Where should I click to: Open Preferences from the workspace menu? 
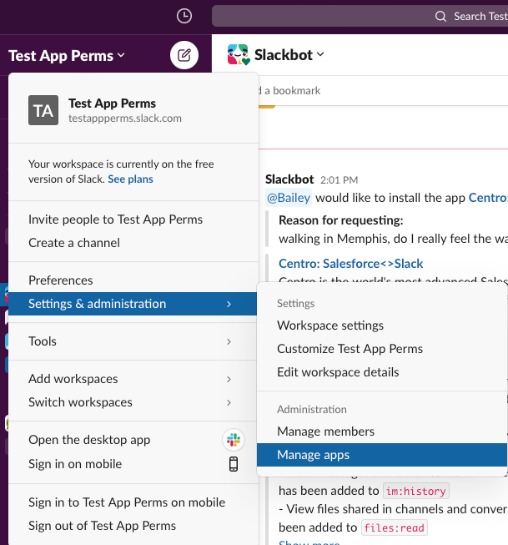click(133, 280)
